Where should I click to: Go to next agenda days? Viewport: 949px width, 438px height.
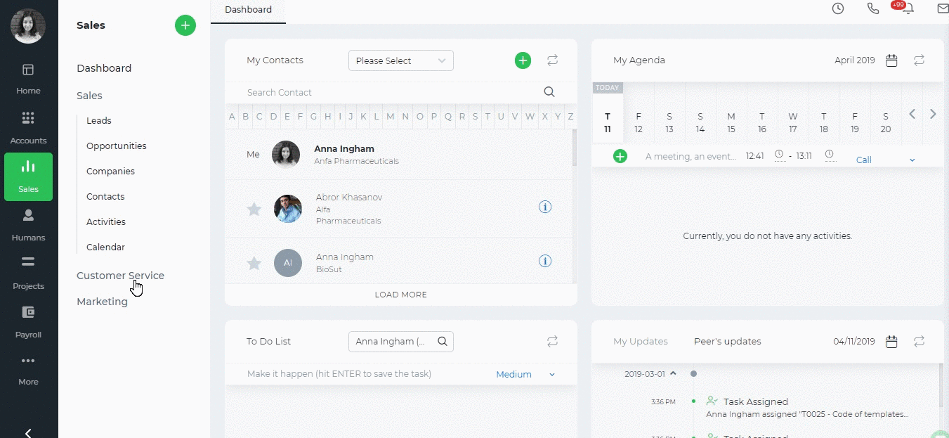click(933, 114)
